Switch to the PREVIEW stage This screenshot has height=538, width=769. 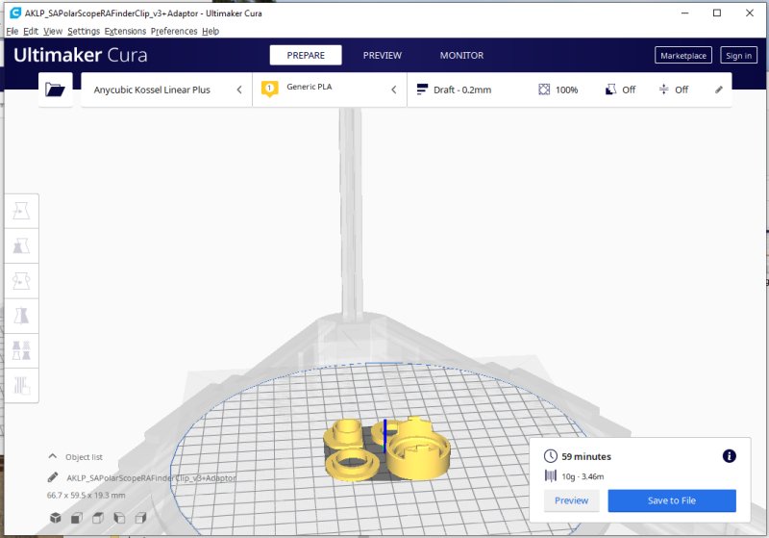382,55
